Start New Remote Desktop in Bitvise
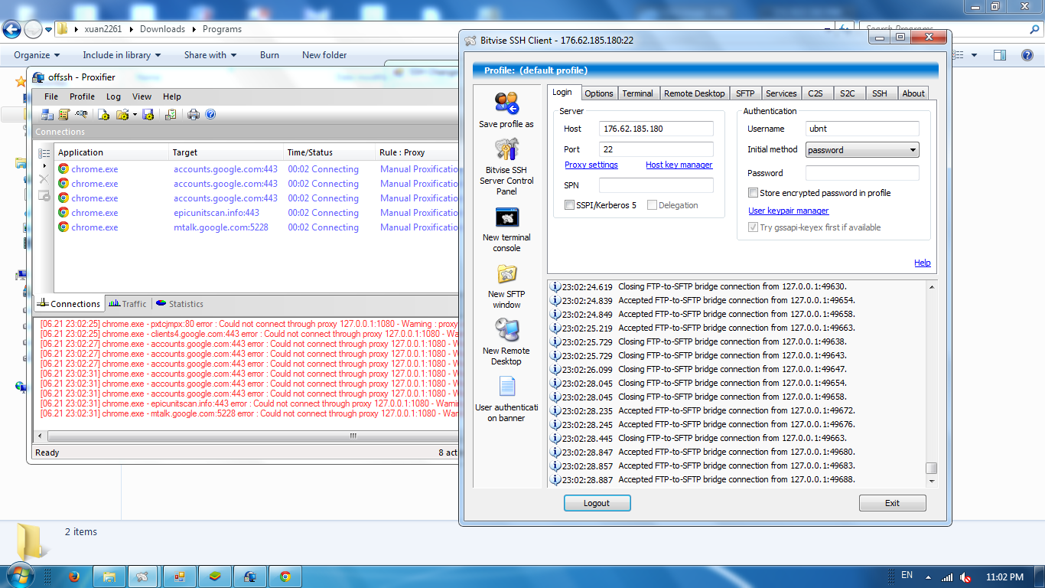This screenshot has height=588, width=1045. coord(506,342)
